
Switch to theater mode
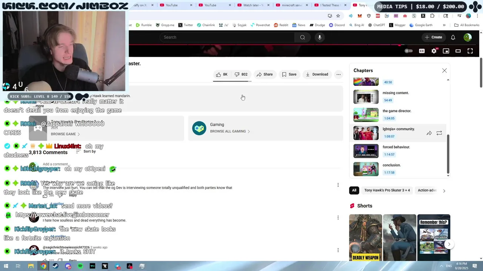[x=458, y=51]
